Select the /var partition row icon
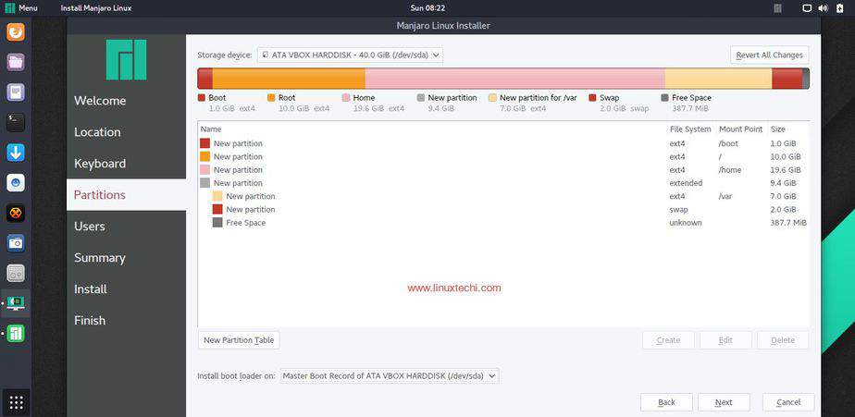The width and height of the screenshot is (855, 417). [x=217, y=196]
